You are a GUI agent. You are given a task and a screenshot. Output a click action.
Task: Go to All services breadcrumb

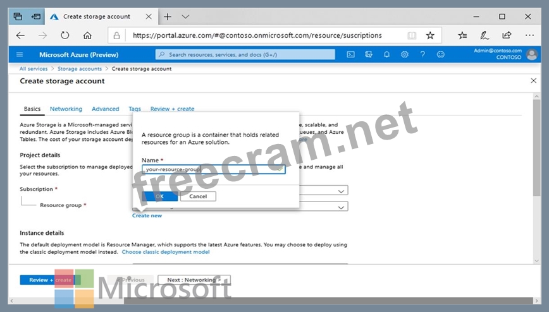34,69
